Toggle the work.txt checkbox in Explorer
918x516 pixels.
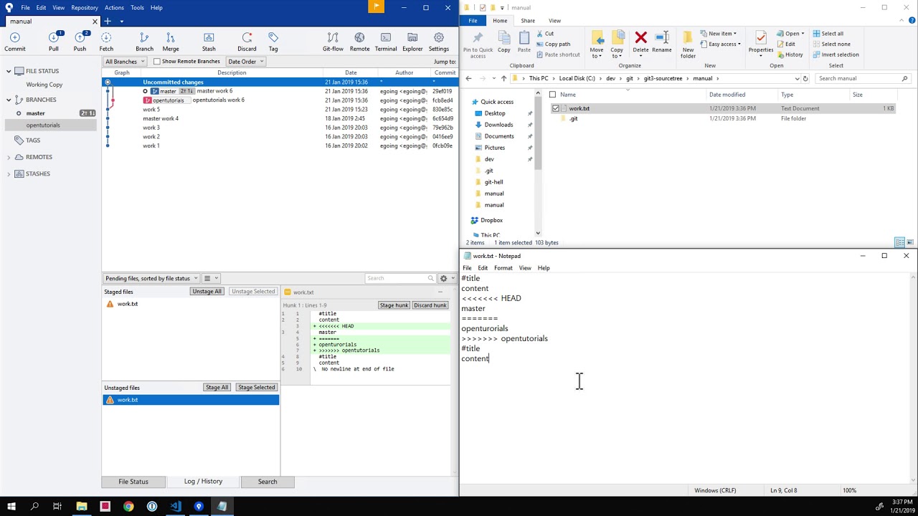556,108
